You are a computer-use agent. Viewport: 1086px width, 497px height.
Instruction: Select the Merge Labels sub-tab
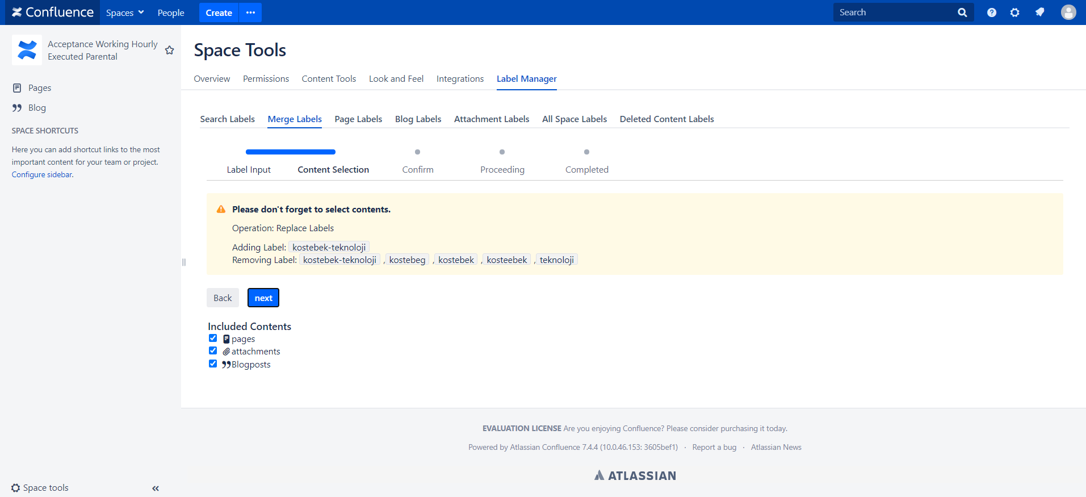[295, 119]
